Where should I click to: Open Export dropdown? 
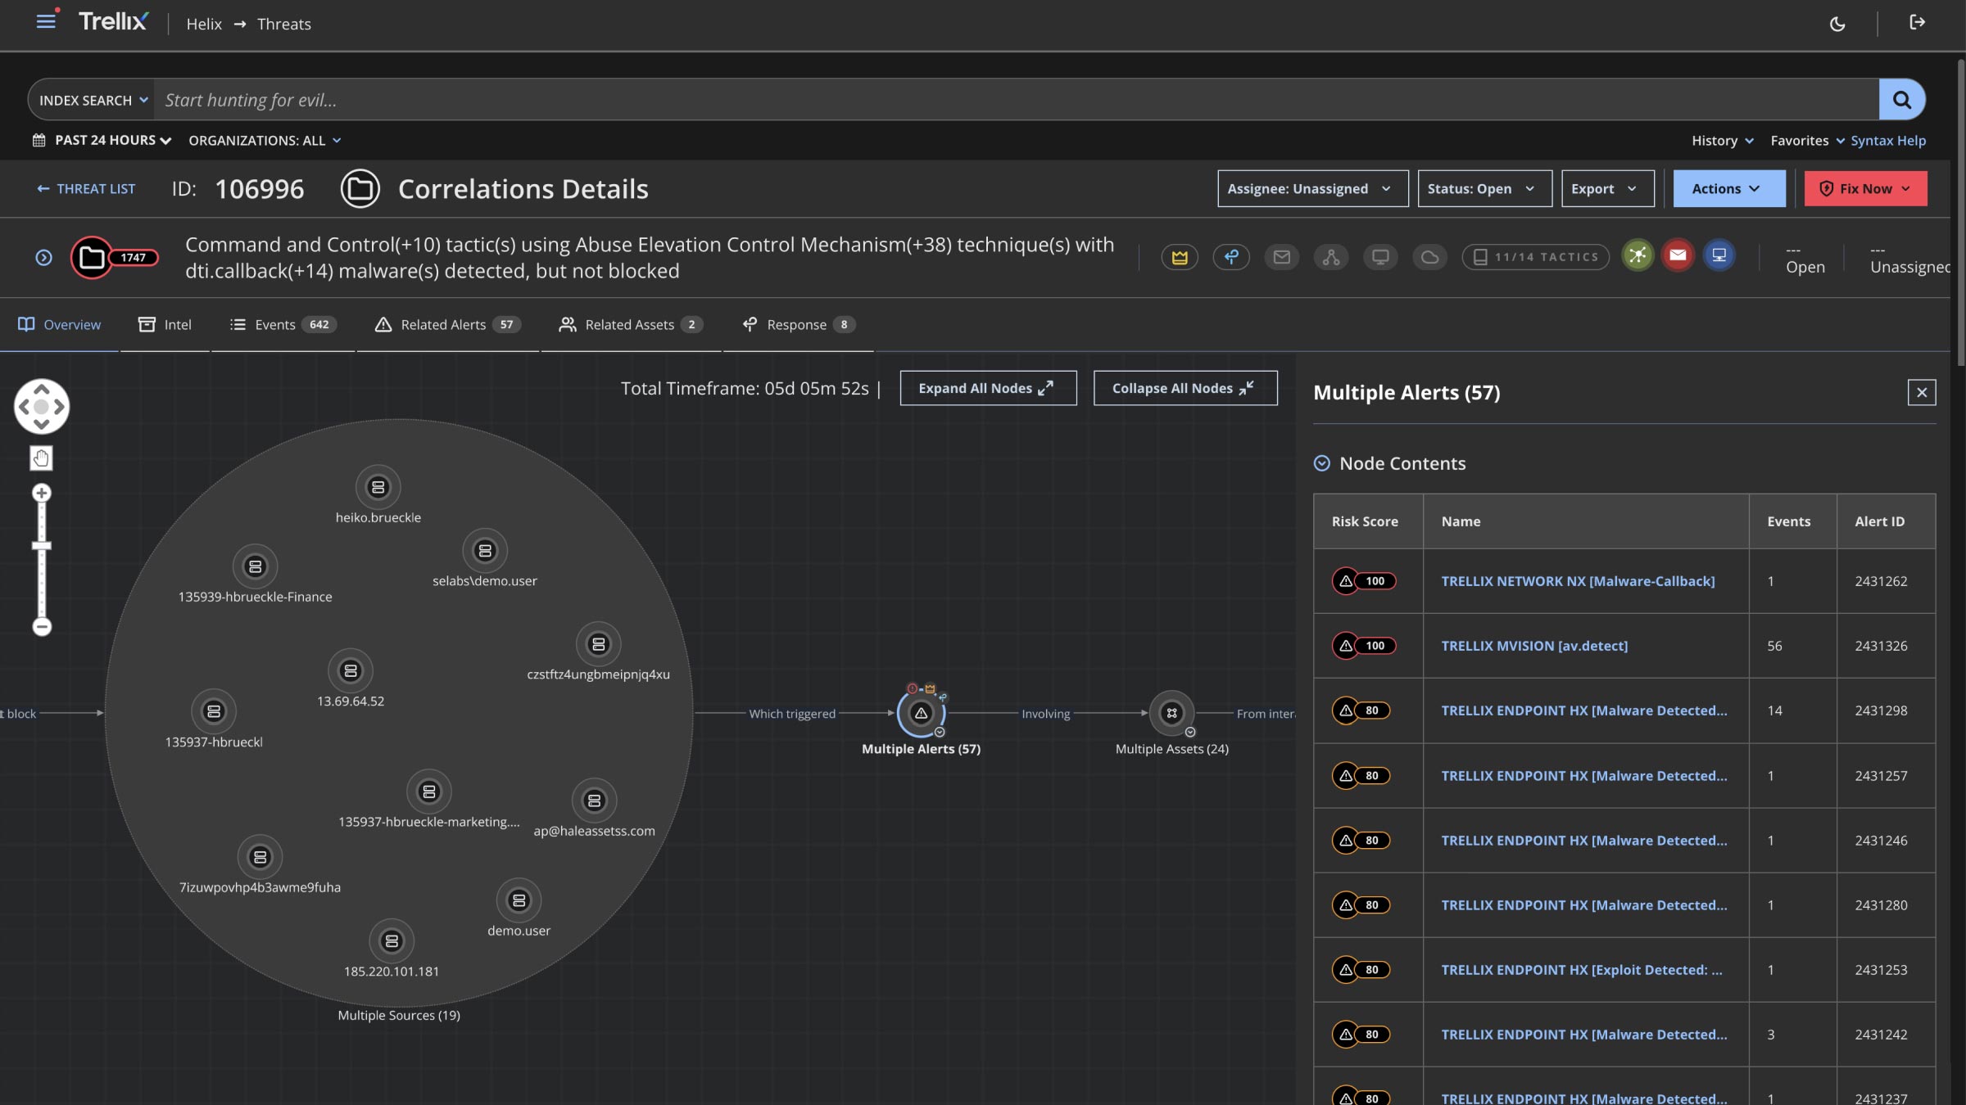pyautogui.click(x=1607, y=189)
